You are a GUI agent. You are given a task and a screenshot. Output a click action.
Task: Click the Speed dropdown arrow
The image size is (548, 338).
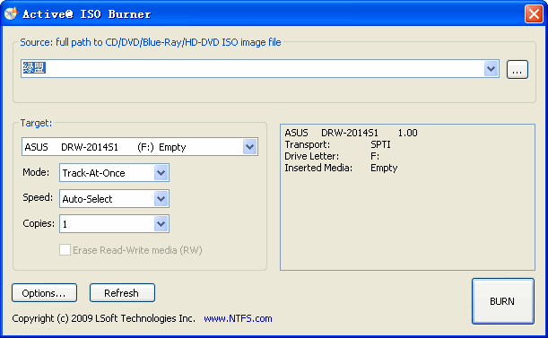pos(161,198)
